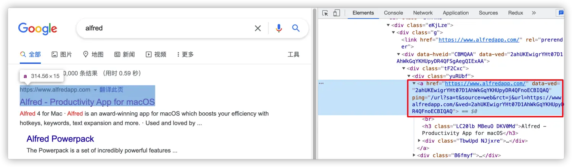Show more DevTools tabs with chevron
The width and height of the screenshot is (572, 167).
[x=533, y=13]
